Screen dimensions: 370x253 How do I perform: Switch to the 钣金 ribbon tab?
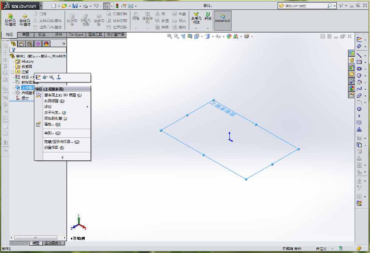pyautogui.click(x=42, y=35)
